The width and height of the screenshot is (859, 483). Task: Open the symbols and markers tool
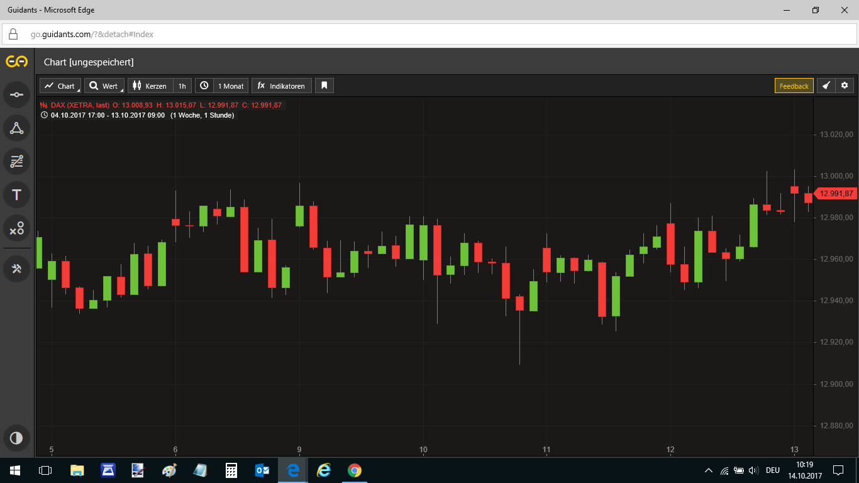coord(16,228)
